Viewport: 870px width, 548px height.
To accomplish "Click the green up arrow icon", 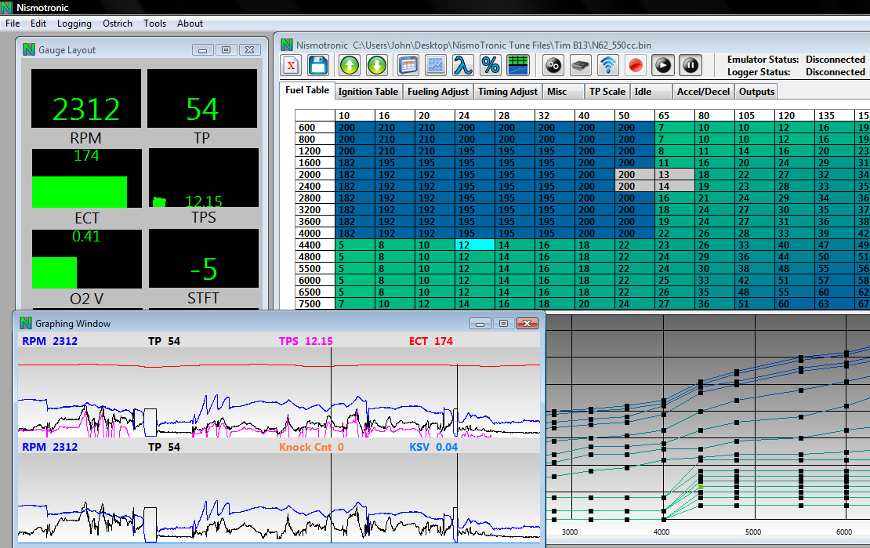I will 350,65.
